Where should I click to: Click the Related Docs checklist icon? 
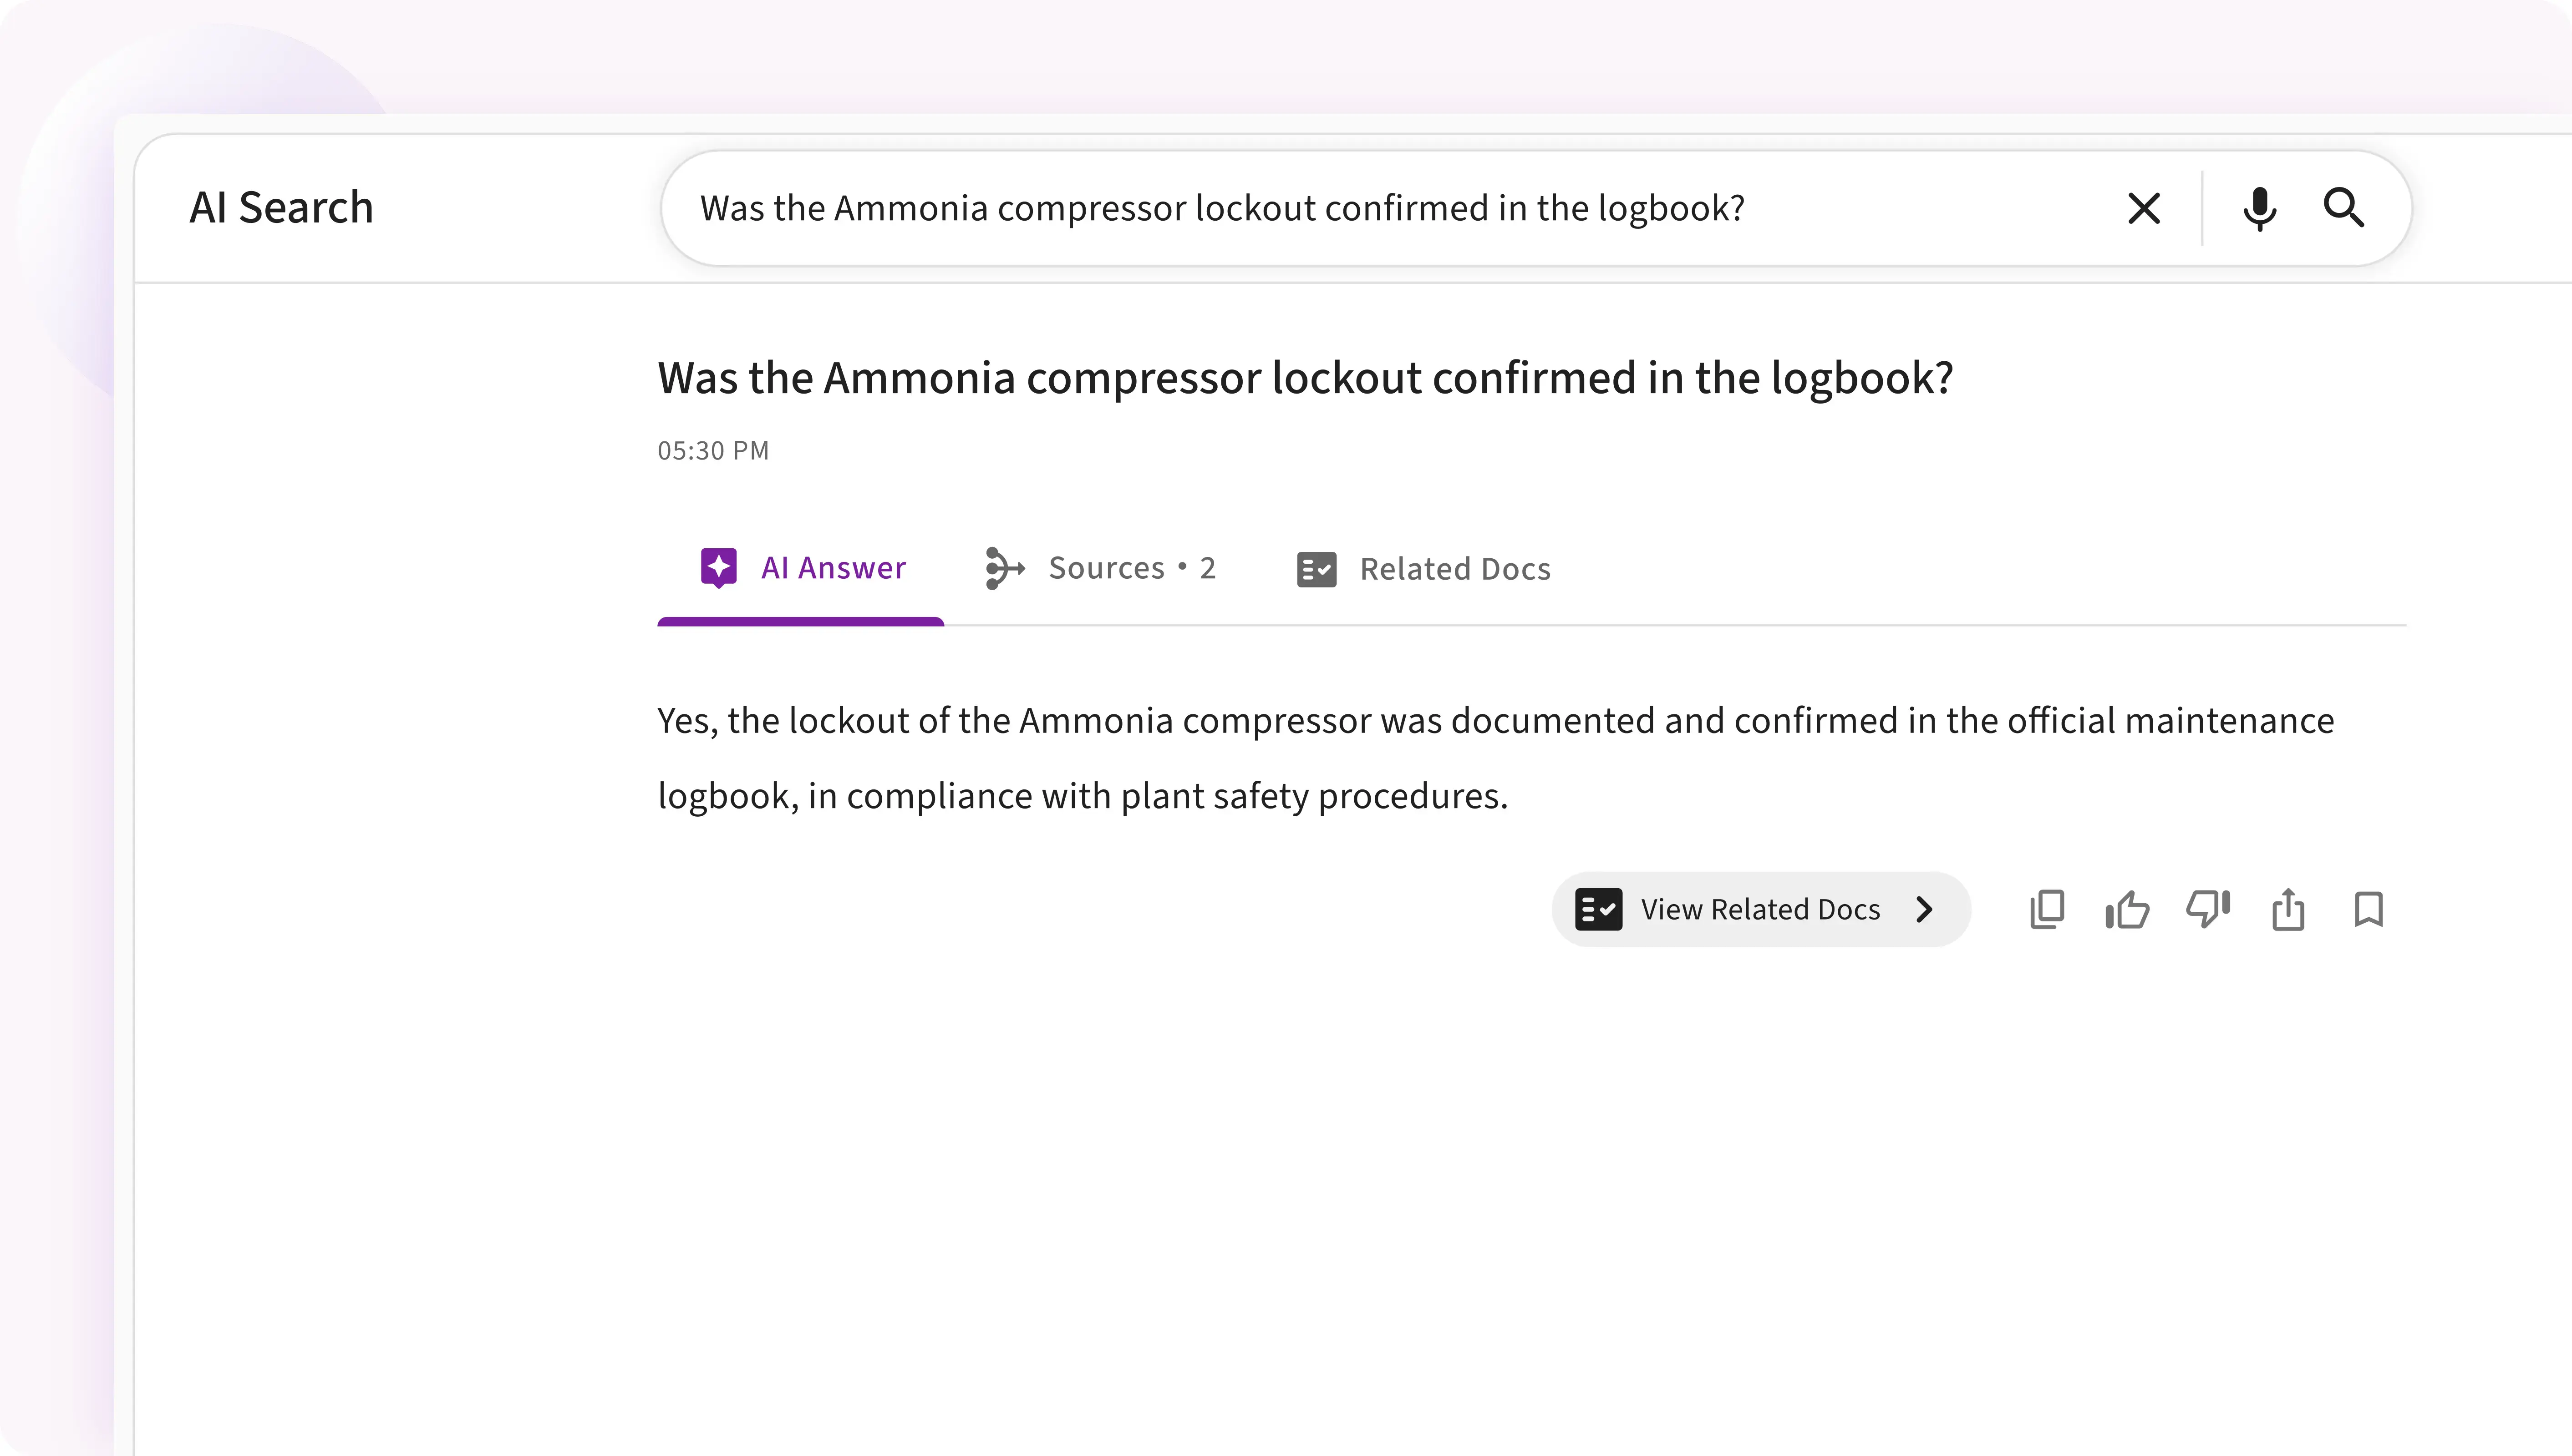pyautogui.click(x=1316, y=569)
